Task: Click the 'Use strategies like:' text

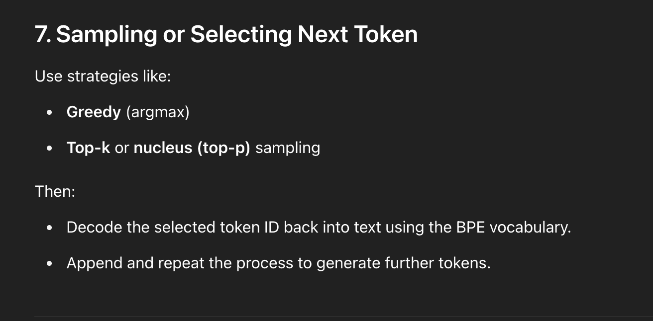Action: [x=103, y=77]
